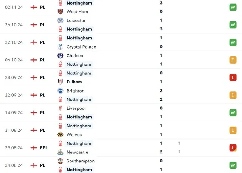
Task: Click the England flag on the 26.10.24 row
Action: [x=34, y=25]
